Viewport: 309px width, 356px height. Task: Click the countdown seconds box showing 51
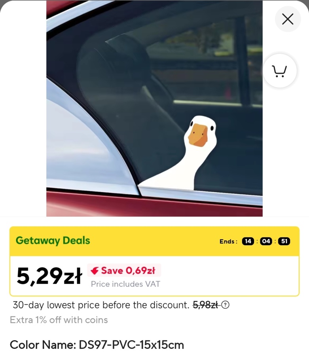(x=284, y=241)
